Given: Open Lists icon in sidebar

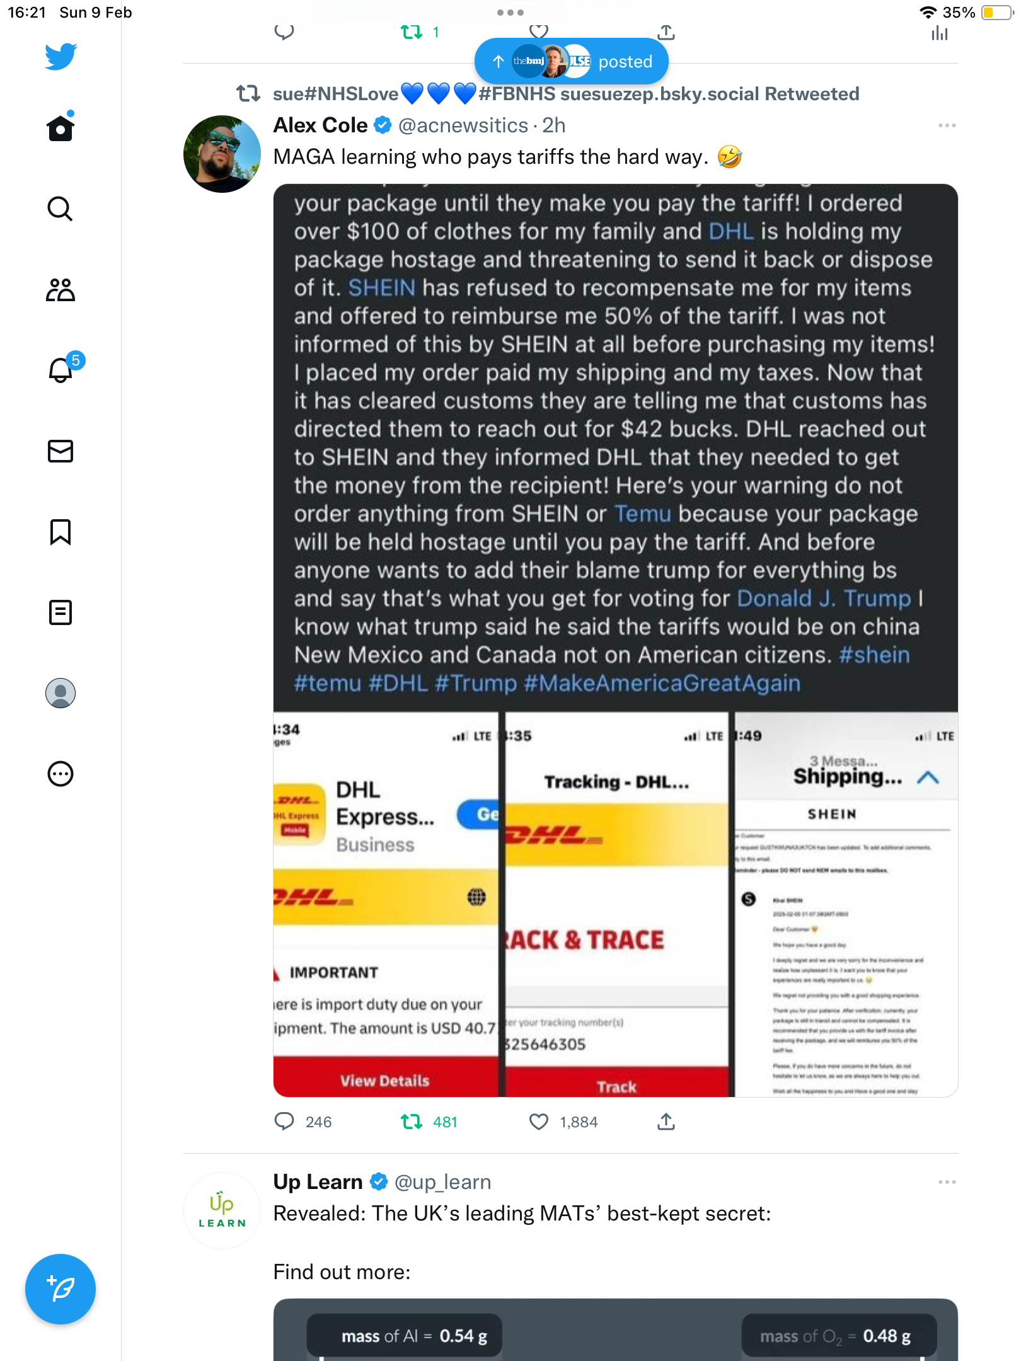Looking at the screenshot, I should [x=61, y=612].
